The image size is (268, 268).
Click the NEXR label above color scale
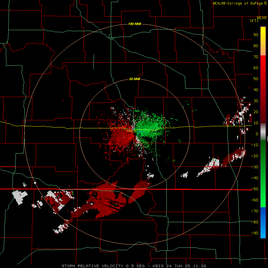262,18
